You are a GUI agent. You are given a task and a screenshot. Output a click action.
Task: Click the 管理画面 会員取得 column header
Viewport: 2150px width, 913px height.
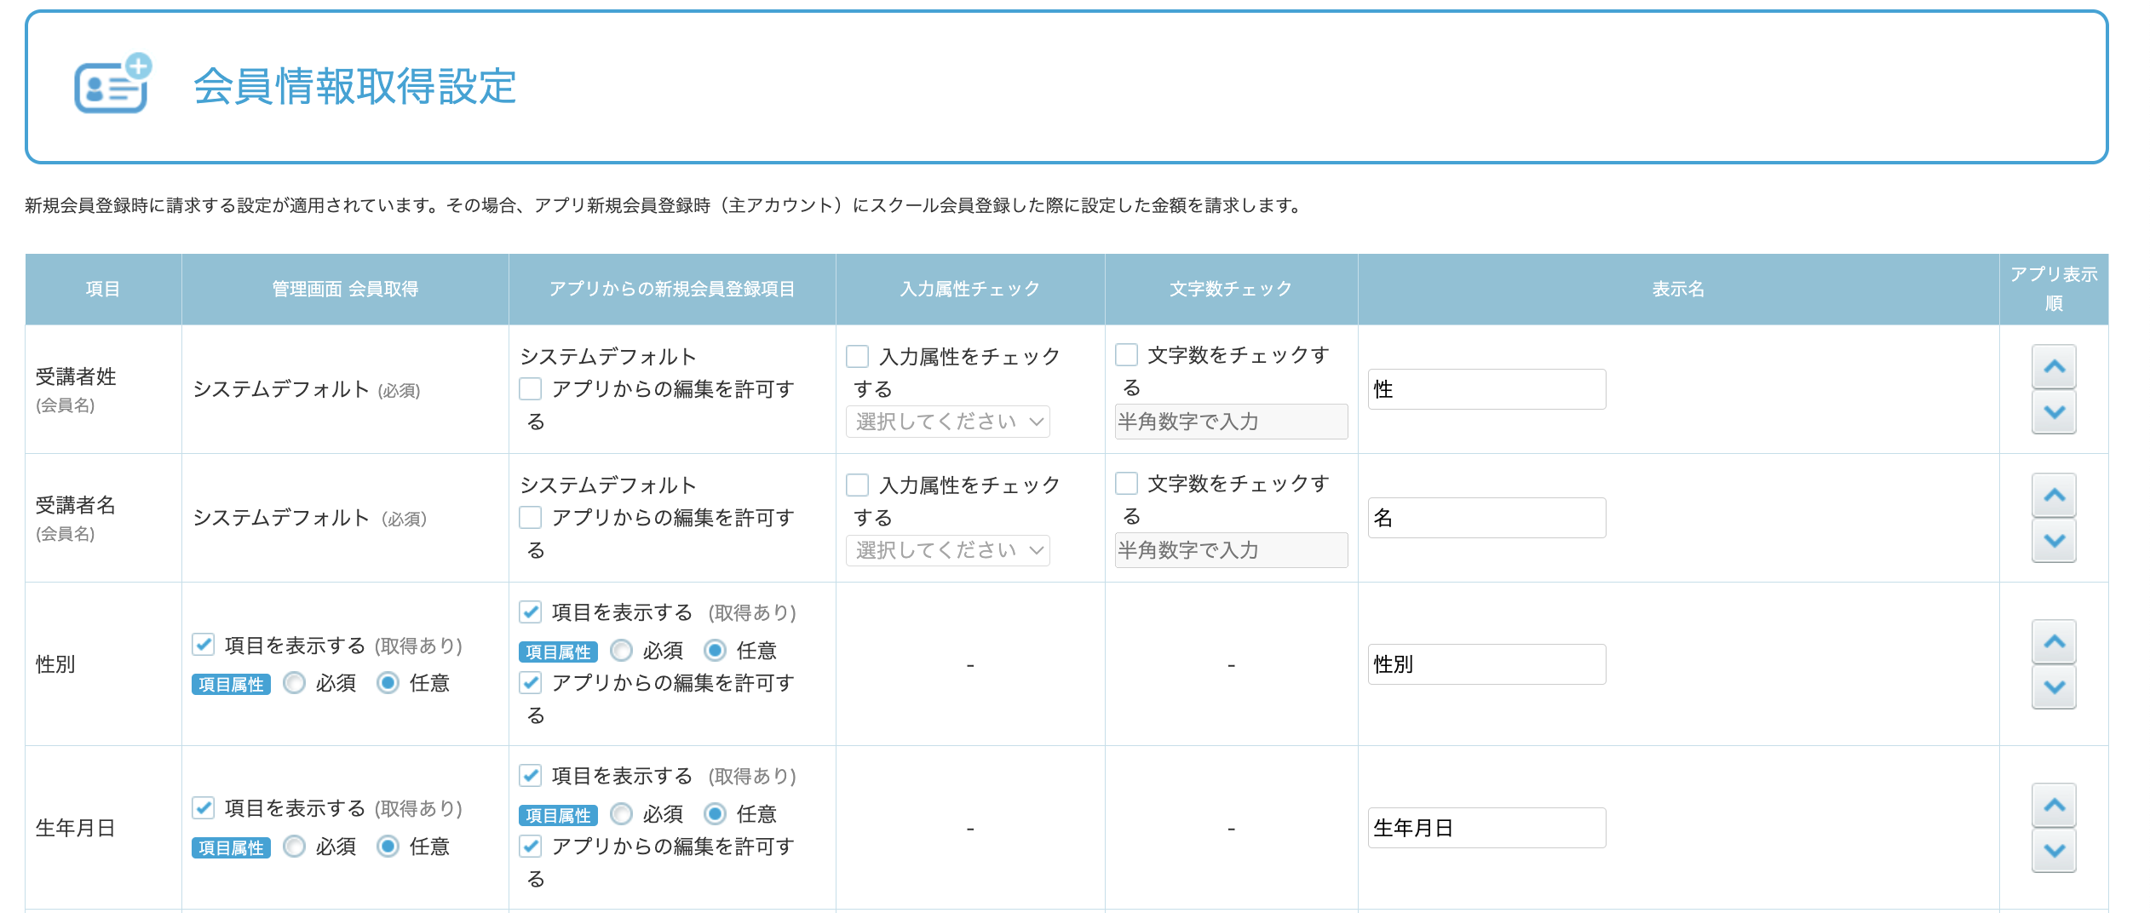pyautogui.click(x=345, y=290)
